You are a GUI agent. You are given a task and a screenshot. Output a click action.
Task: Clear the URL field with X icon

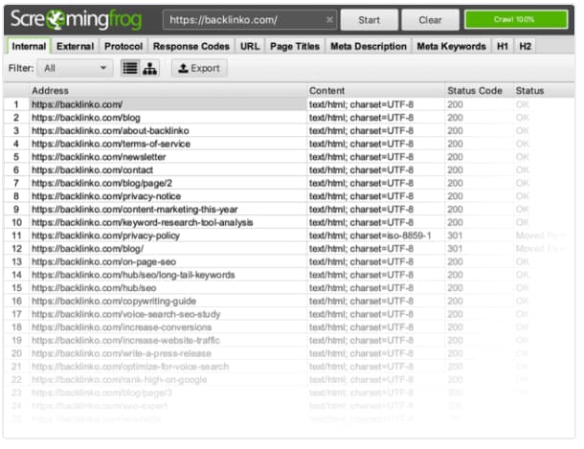pyautogui.click(x=329, y=19)
